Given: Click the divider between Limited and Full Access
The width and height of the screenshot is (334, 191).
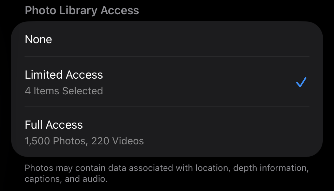Looking at the screenshot, I should (x=167, y=107).
